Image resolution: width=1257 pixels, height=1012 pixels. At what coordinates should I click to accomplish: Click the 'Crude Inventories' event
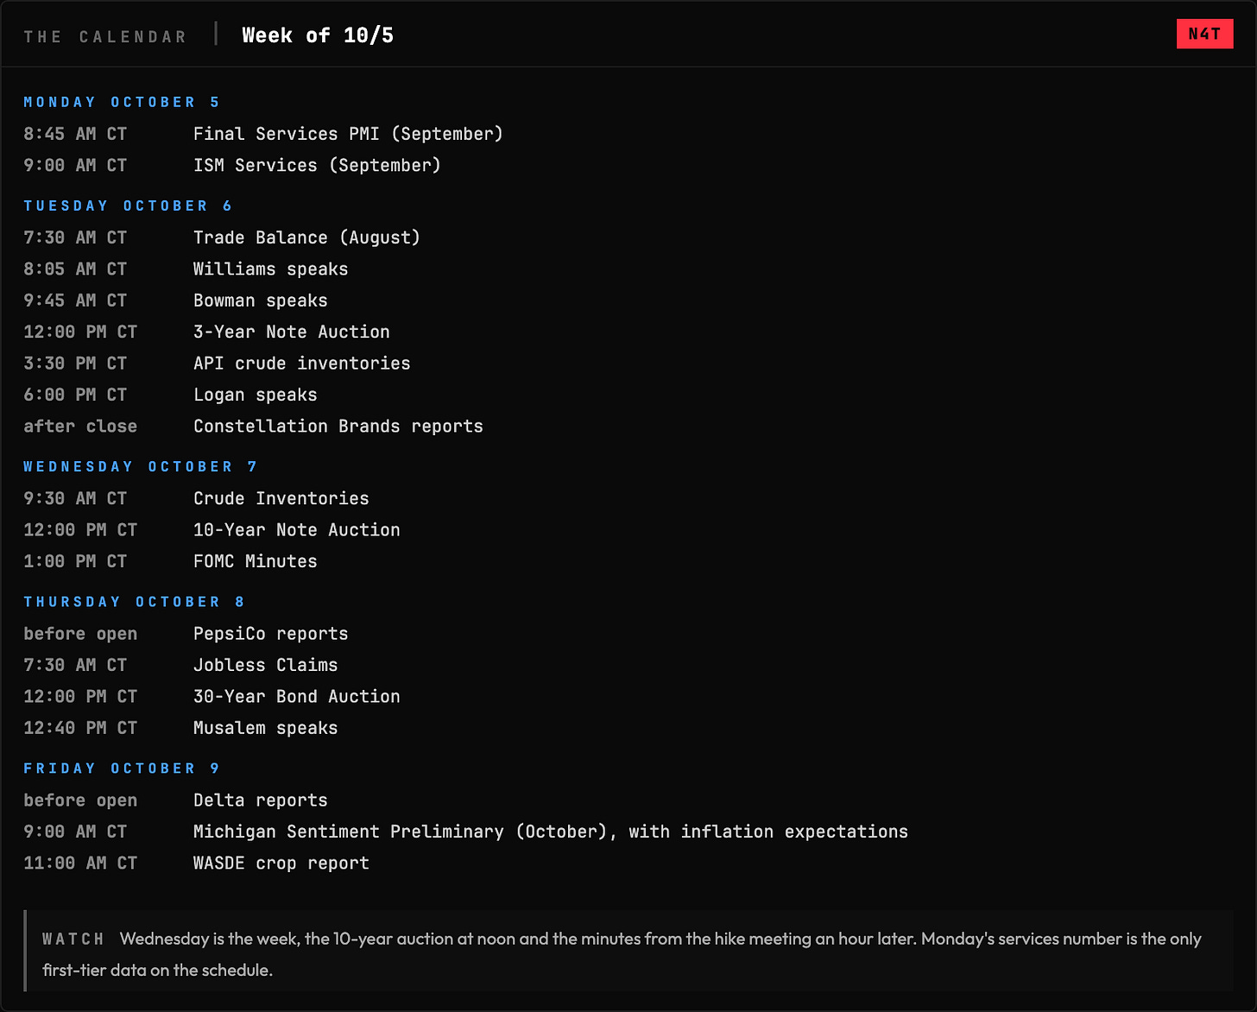coord(281,498)
